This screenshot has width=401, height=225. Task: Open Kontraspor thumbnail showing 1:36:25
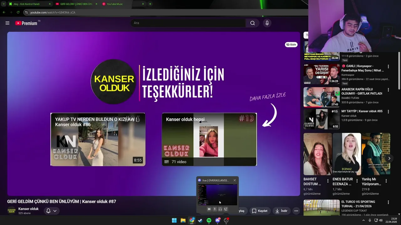(321, 74)
